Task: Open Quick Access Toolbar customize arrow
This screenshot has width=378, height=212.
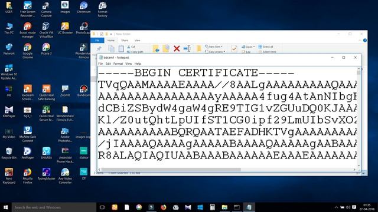Action: tap(111, 34)
